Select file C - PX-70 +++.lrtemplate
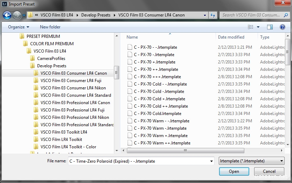The image size is (292, 183). [x=157, y=77]
